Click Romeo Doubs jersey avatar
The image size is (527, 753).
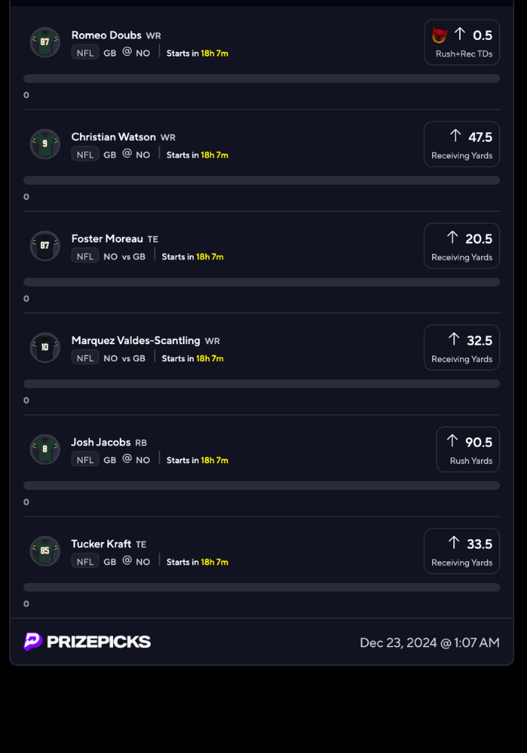pyautogui.click(x=45, y=42)
